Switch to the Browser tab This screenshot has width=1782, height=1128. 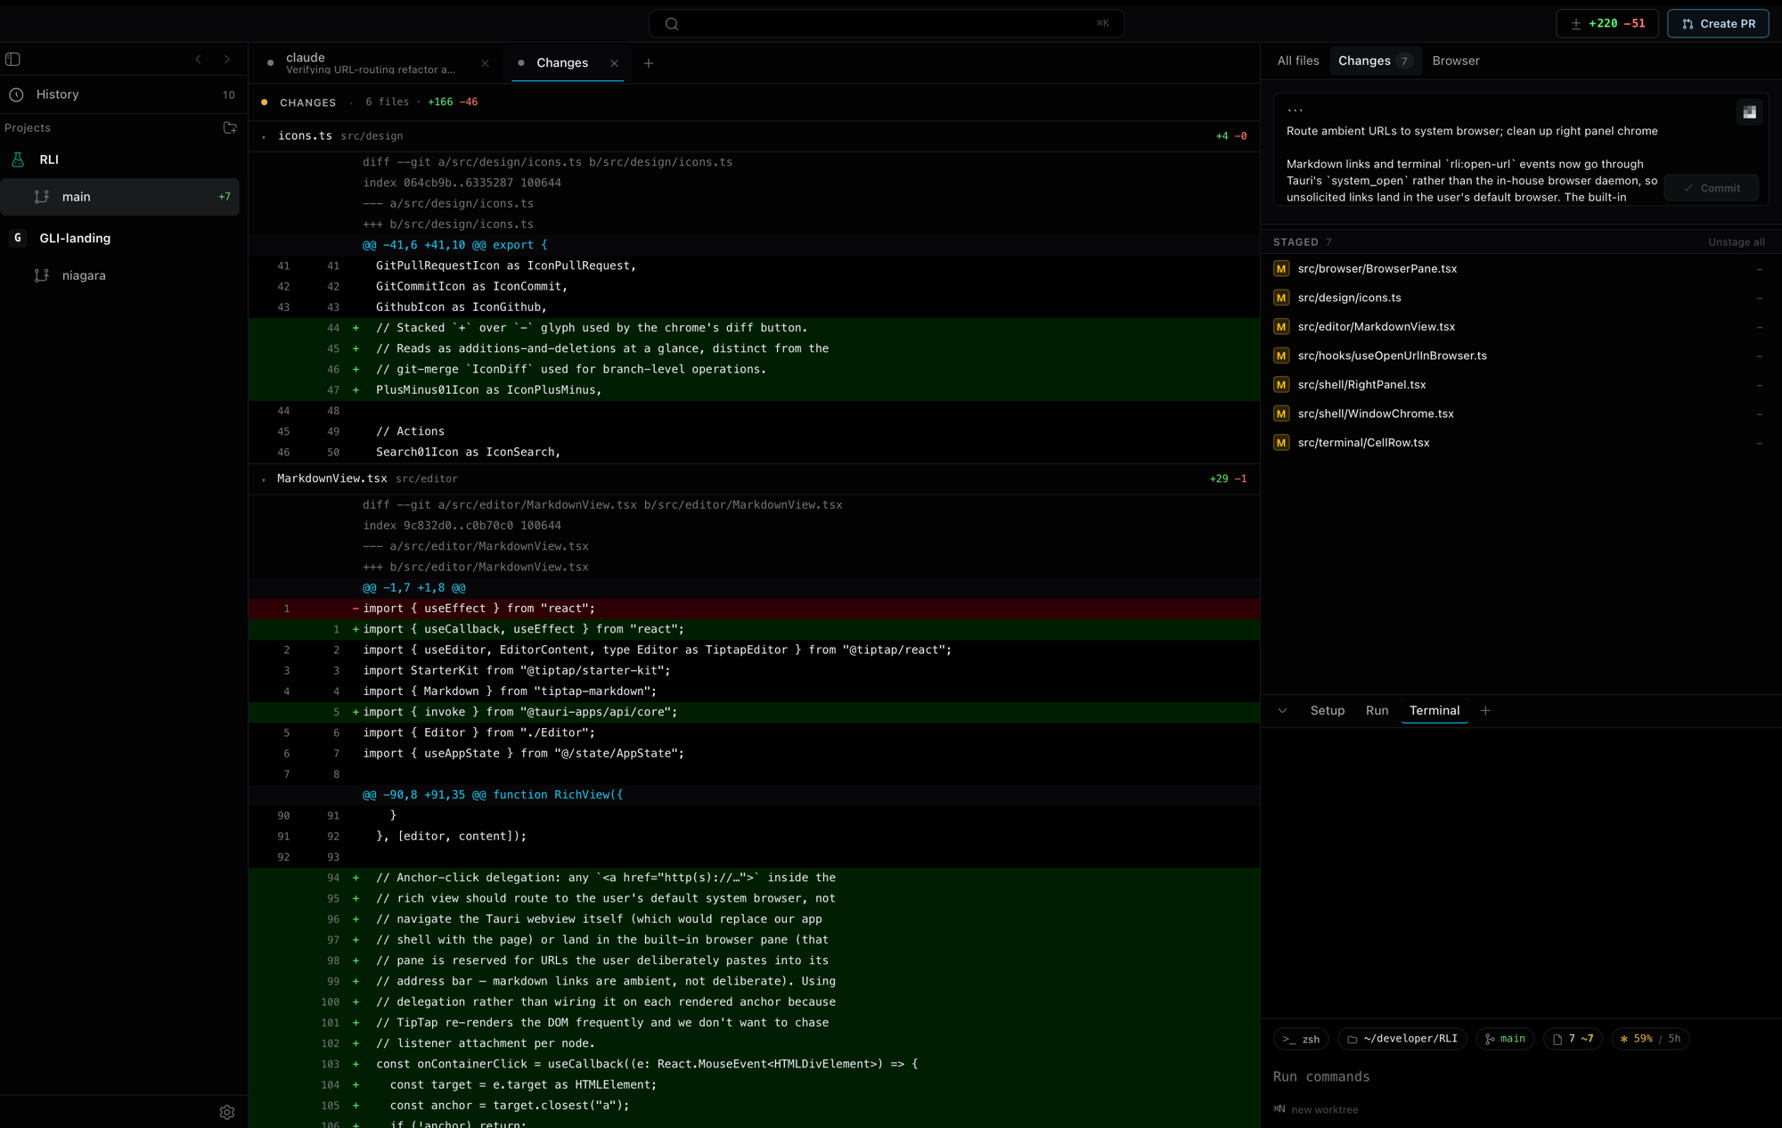click(1456, 61)
